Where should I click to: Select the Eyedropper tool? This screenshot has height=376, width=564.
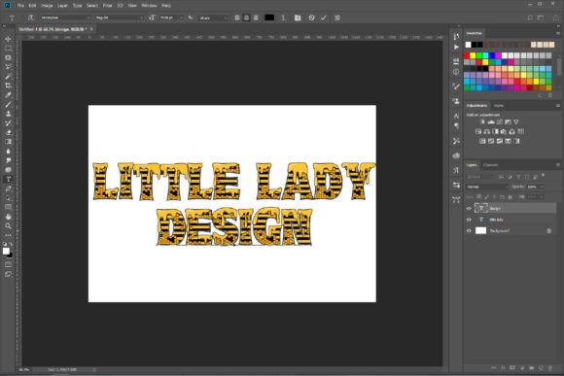coord(8,95)
